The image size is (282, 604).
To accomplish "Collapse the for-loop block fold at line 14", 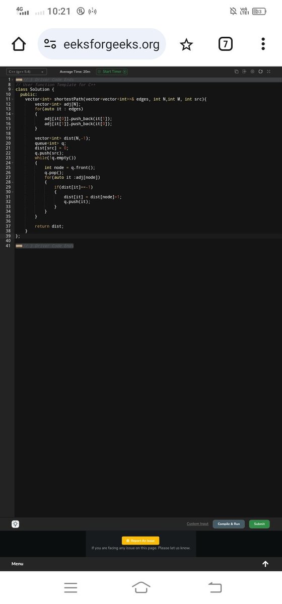I will [x=12, y=114].
